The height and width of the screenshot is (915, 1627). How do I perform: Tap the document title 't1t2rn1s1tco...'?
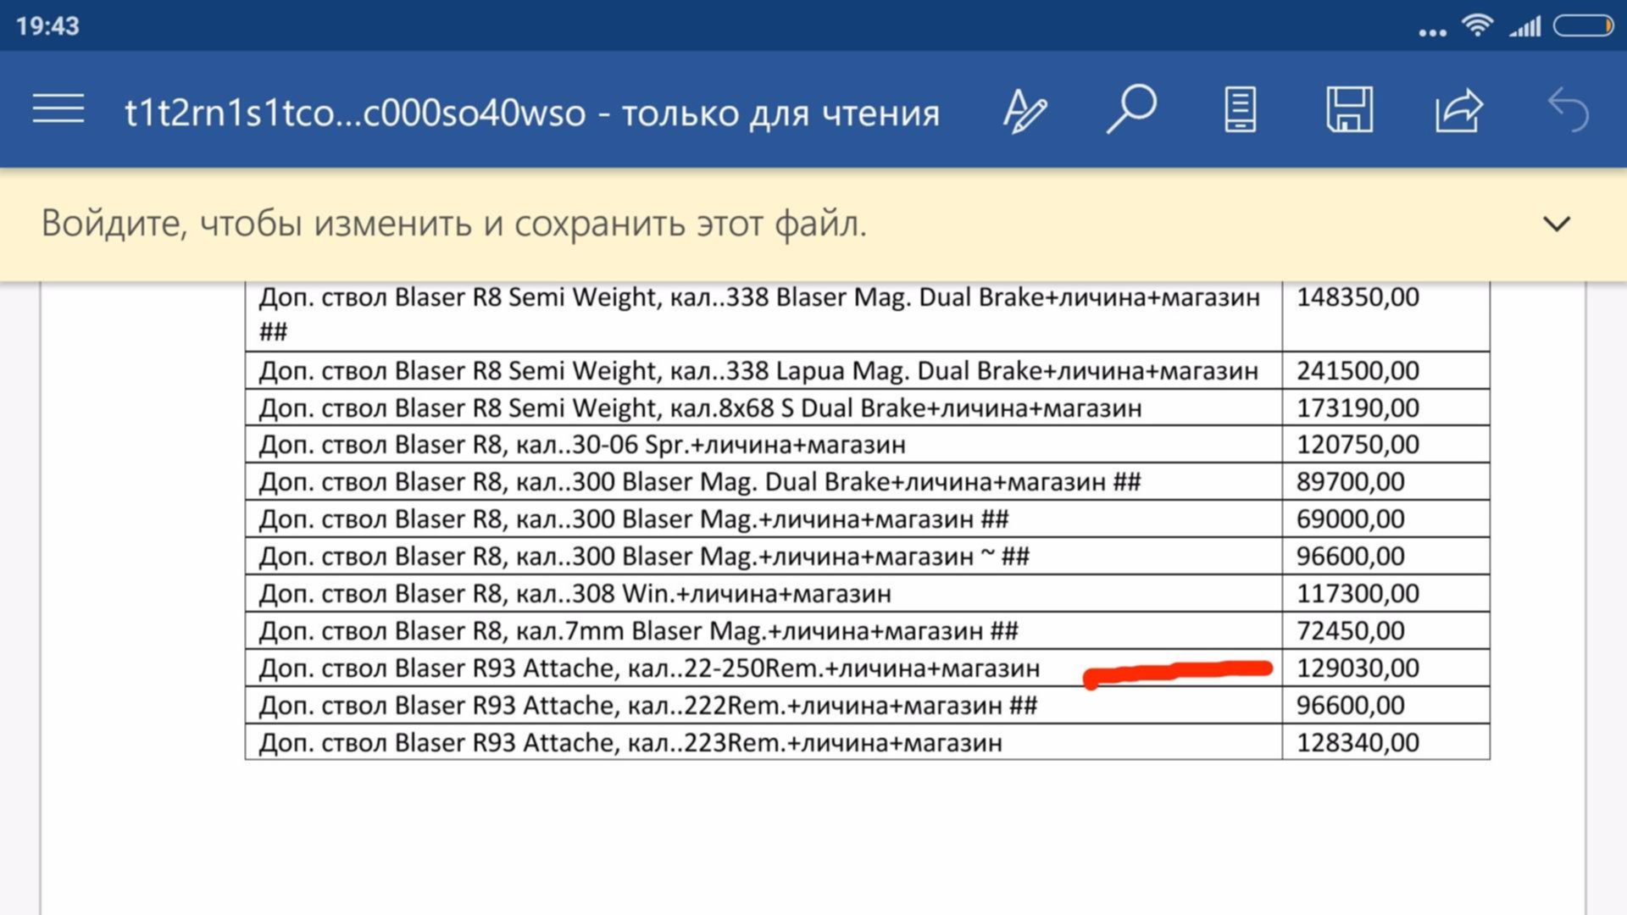point(532,113)
